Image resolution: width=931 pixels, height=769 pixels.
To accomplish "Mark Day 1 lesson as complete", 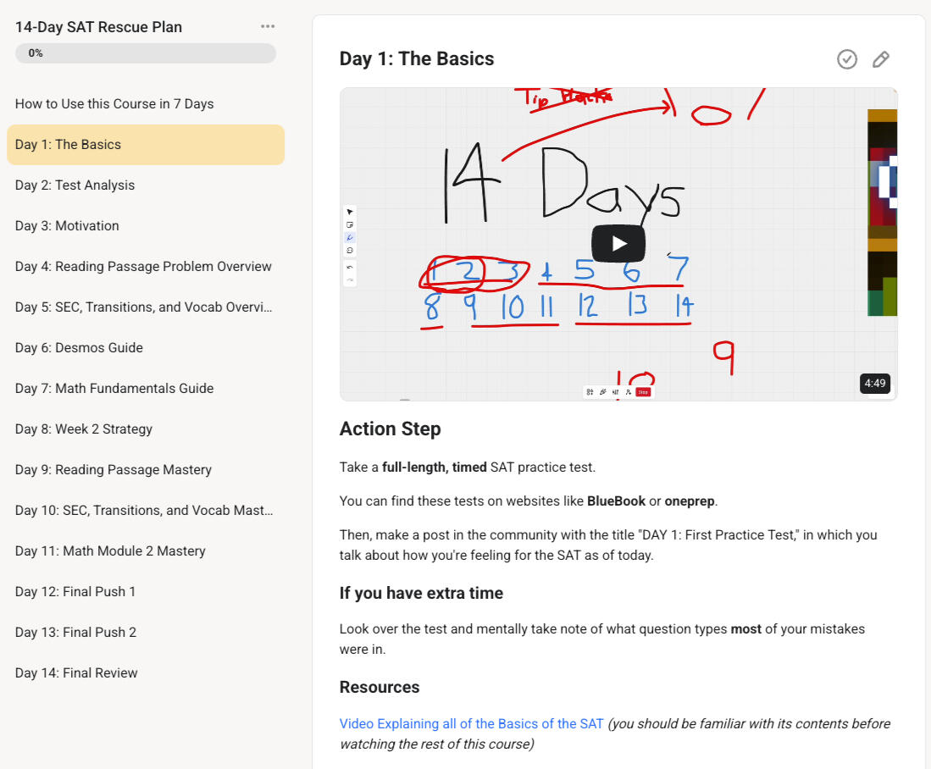I will (x=846, y=59).
